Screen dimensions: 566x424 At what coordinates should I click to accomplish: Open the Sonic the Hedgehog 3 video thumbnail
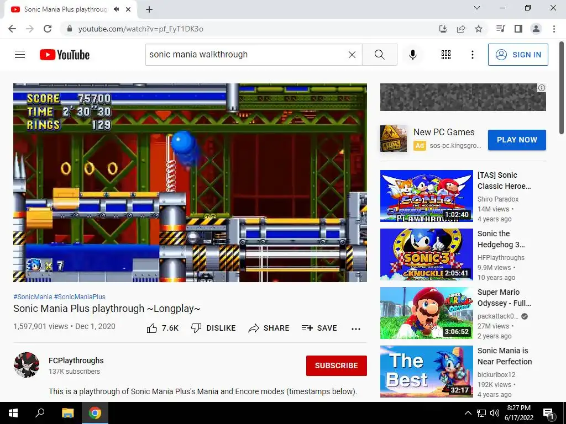click(426, 254)
